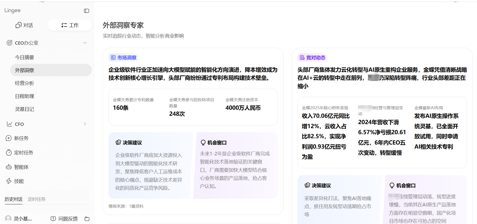
Task: Expand the CFO section chevron
Action: (85, 124)
